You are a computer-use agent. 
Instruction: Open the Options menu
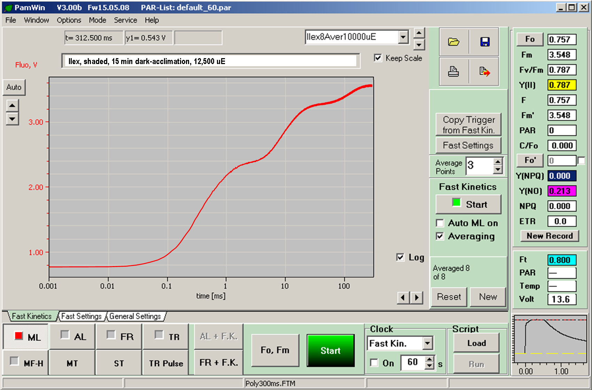(69, 20)
